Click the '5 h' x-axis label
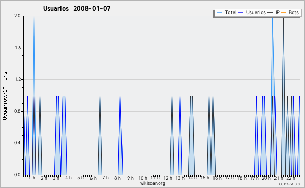Viewport: 305px width, 188px height. (80, 178)
